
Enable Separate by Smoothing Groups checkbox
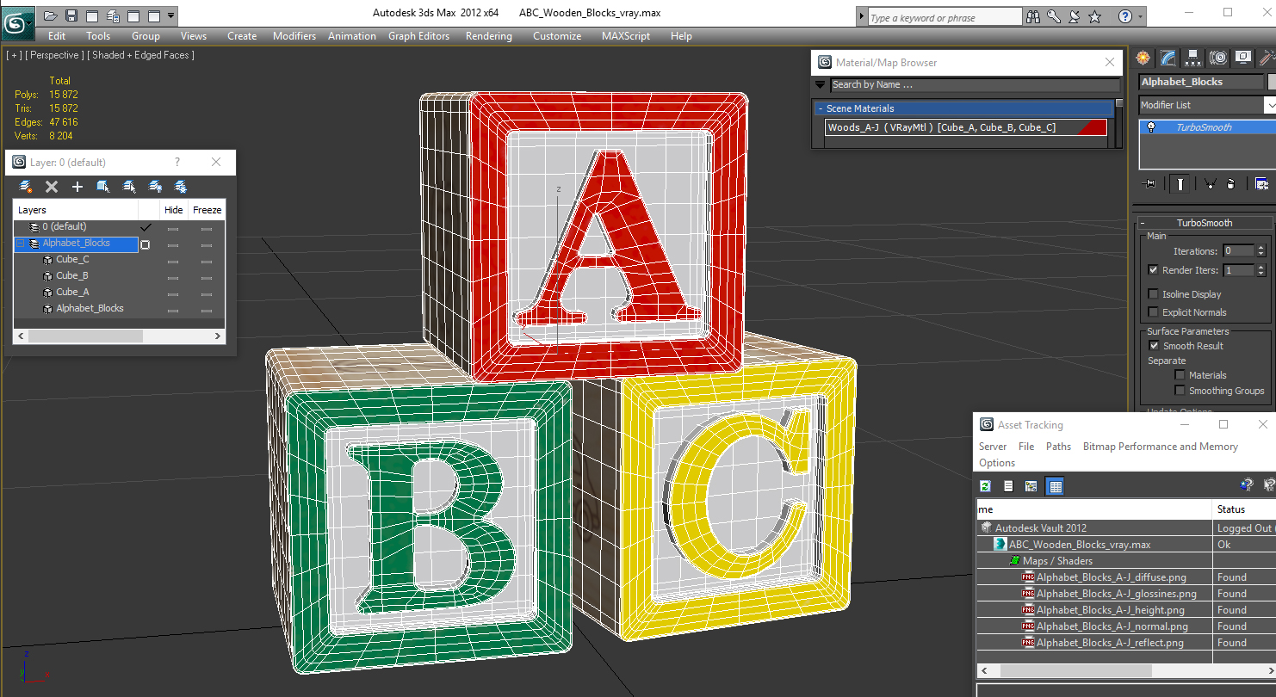pyautogui.click(x=1180, y=391)
